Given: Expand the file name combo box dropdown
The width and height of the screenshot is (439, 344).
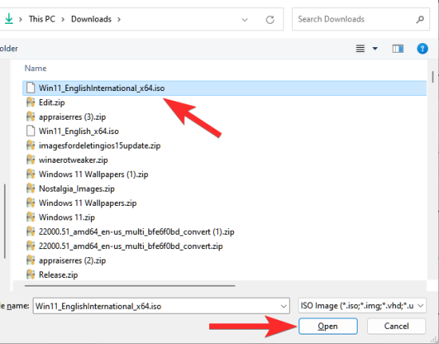Looking at the screenshot, I should (x=283, y=306).
